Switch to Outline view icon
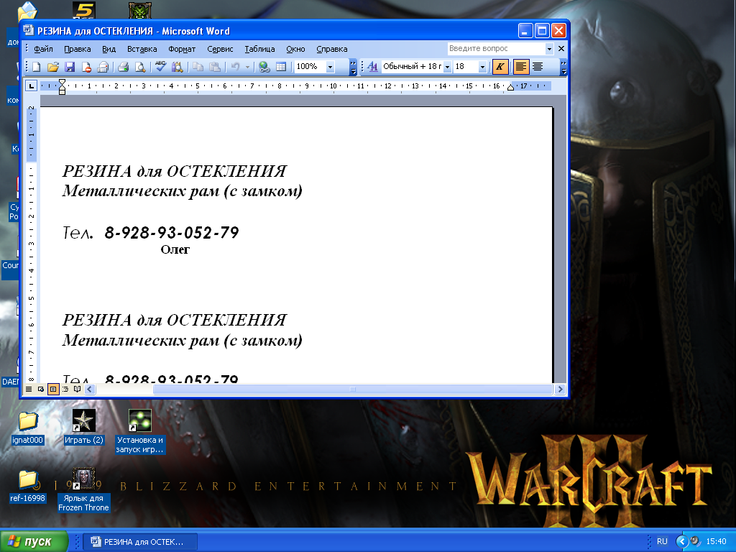The image size is (736, 552). tap(65, 389)
